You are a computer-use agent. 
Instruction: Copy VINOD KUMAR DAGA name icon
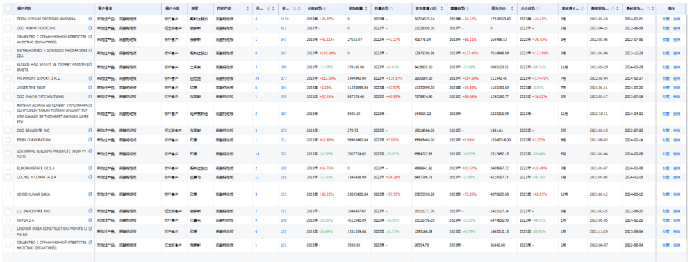tap(90, 194)
